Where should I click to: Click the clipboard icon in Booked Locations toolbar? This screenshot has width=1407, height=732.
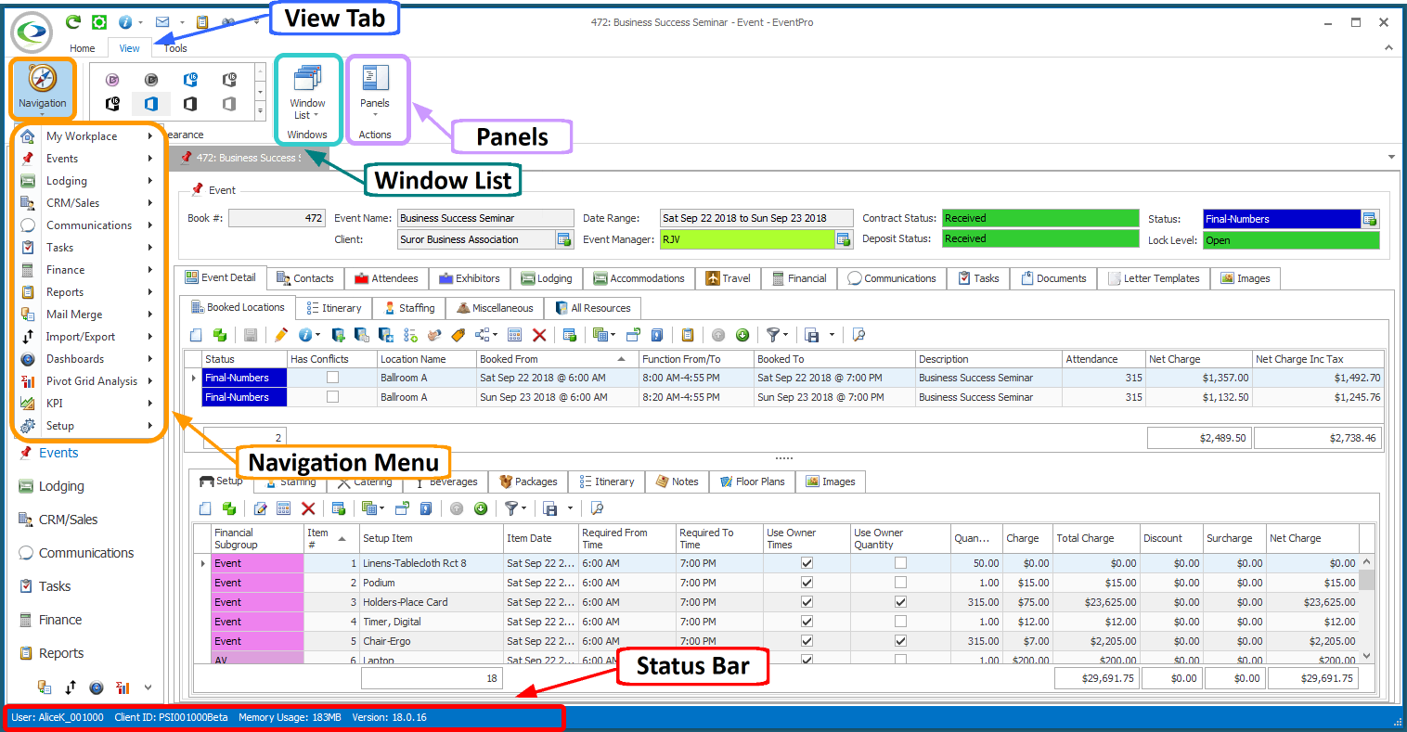(x=687, y=335)
